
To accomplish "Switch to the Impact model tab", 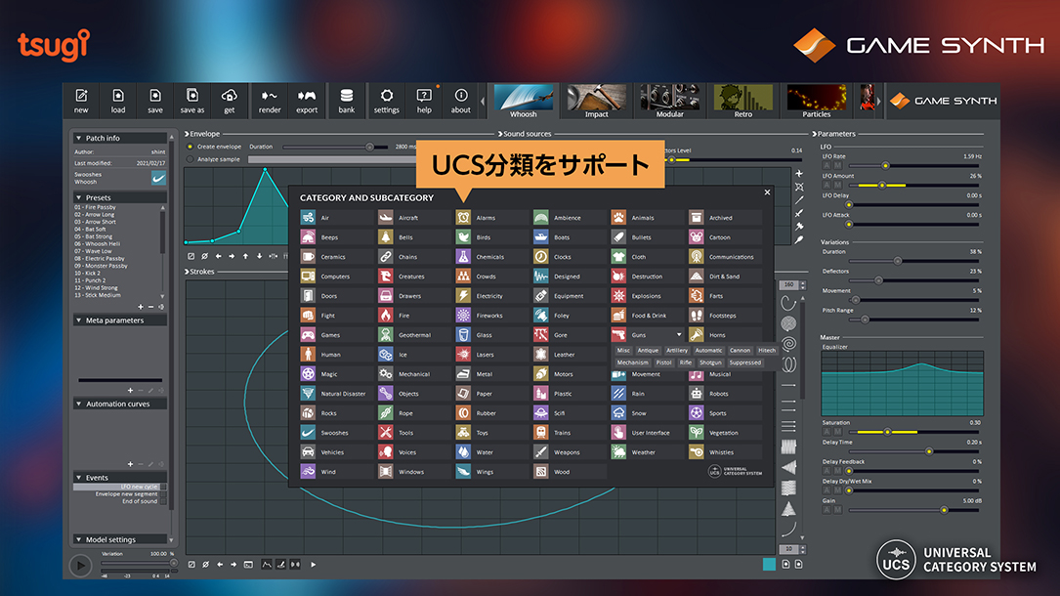I will click(x=596, y=101).
